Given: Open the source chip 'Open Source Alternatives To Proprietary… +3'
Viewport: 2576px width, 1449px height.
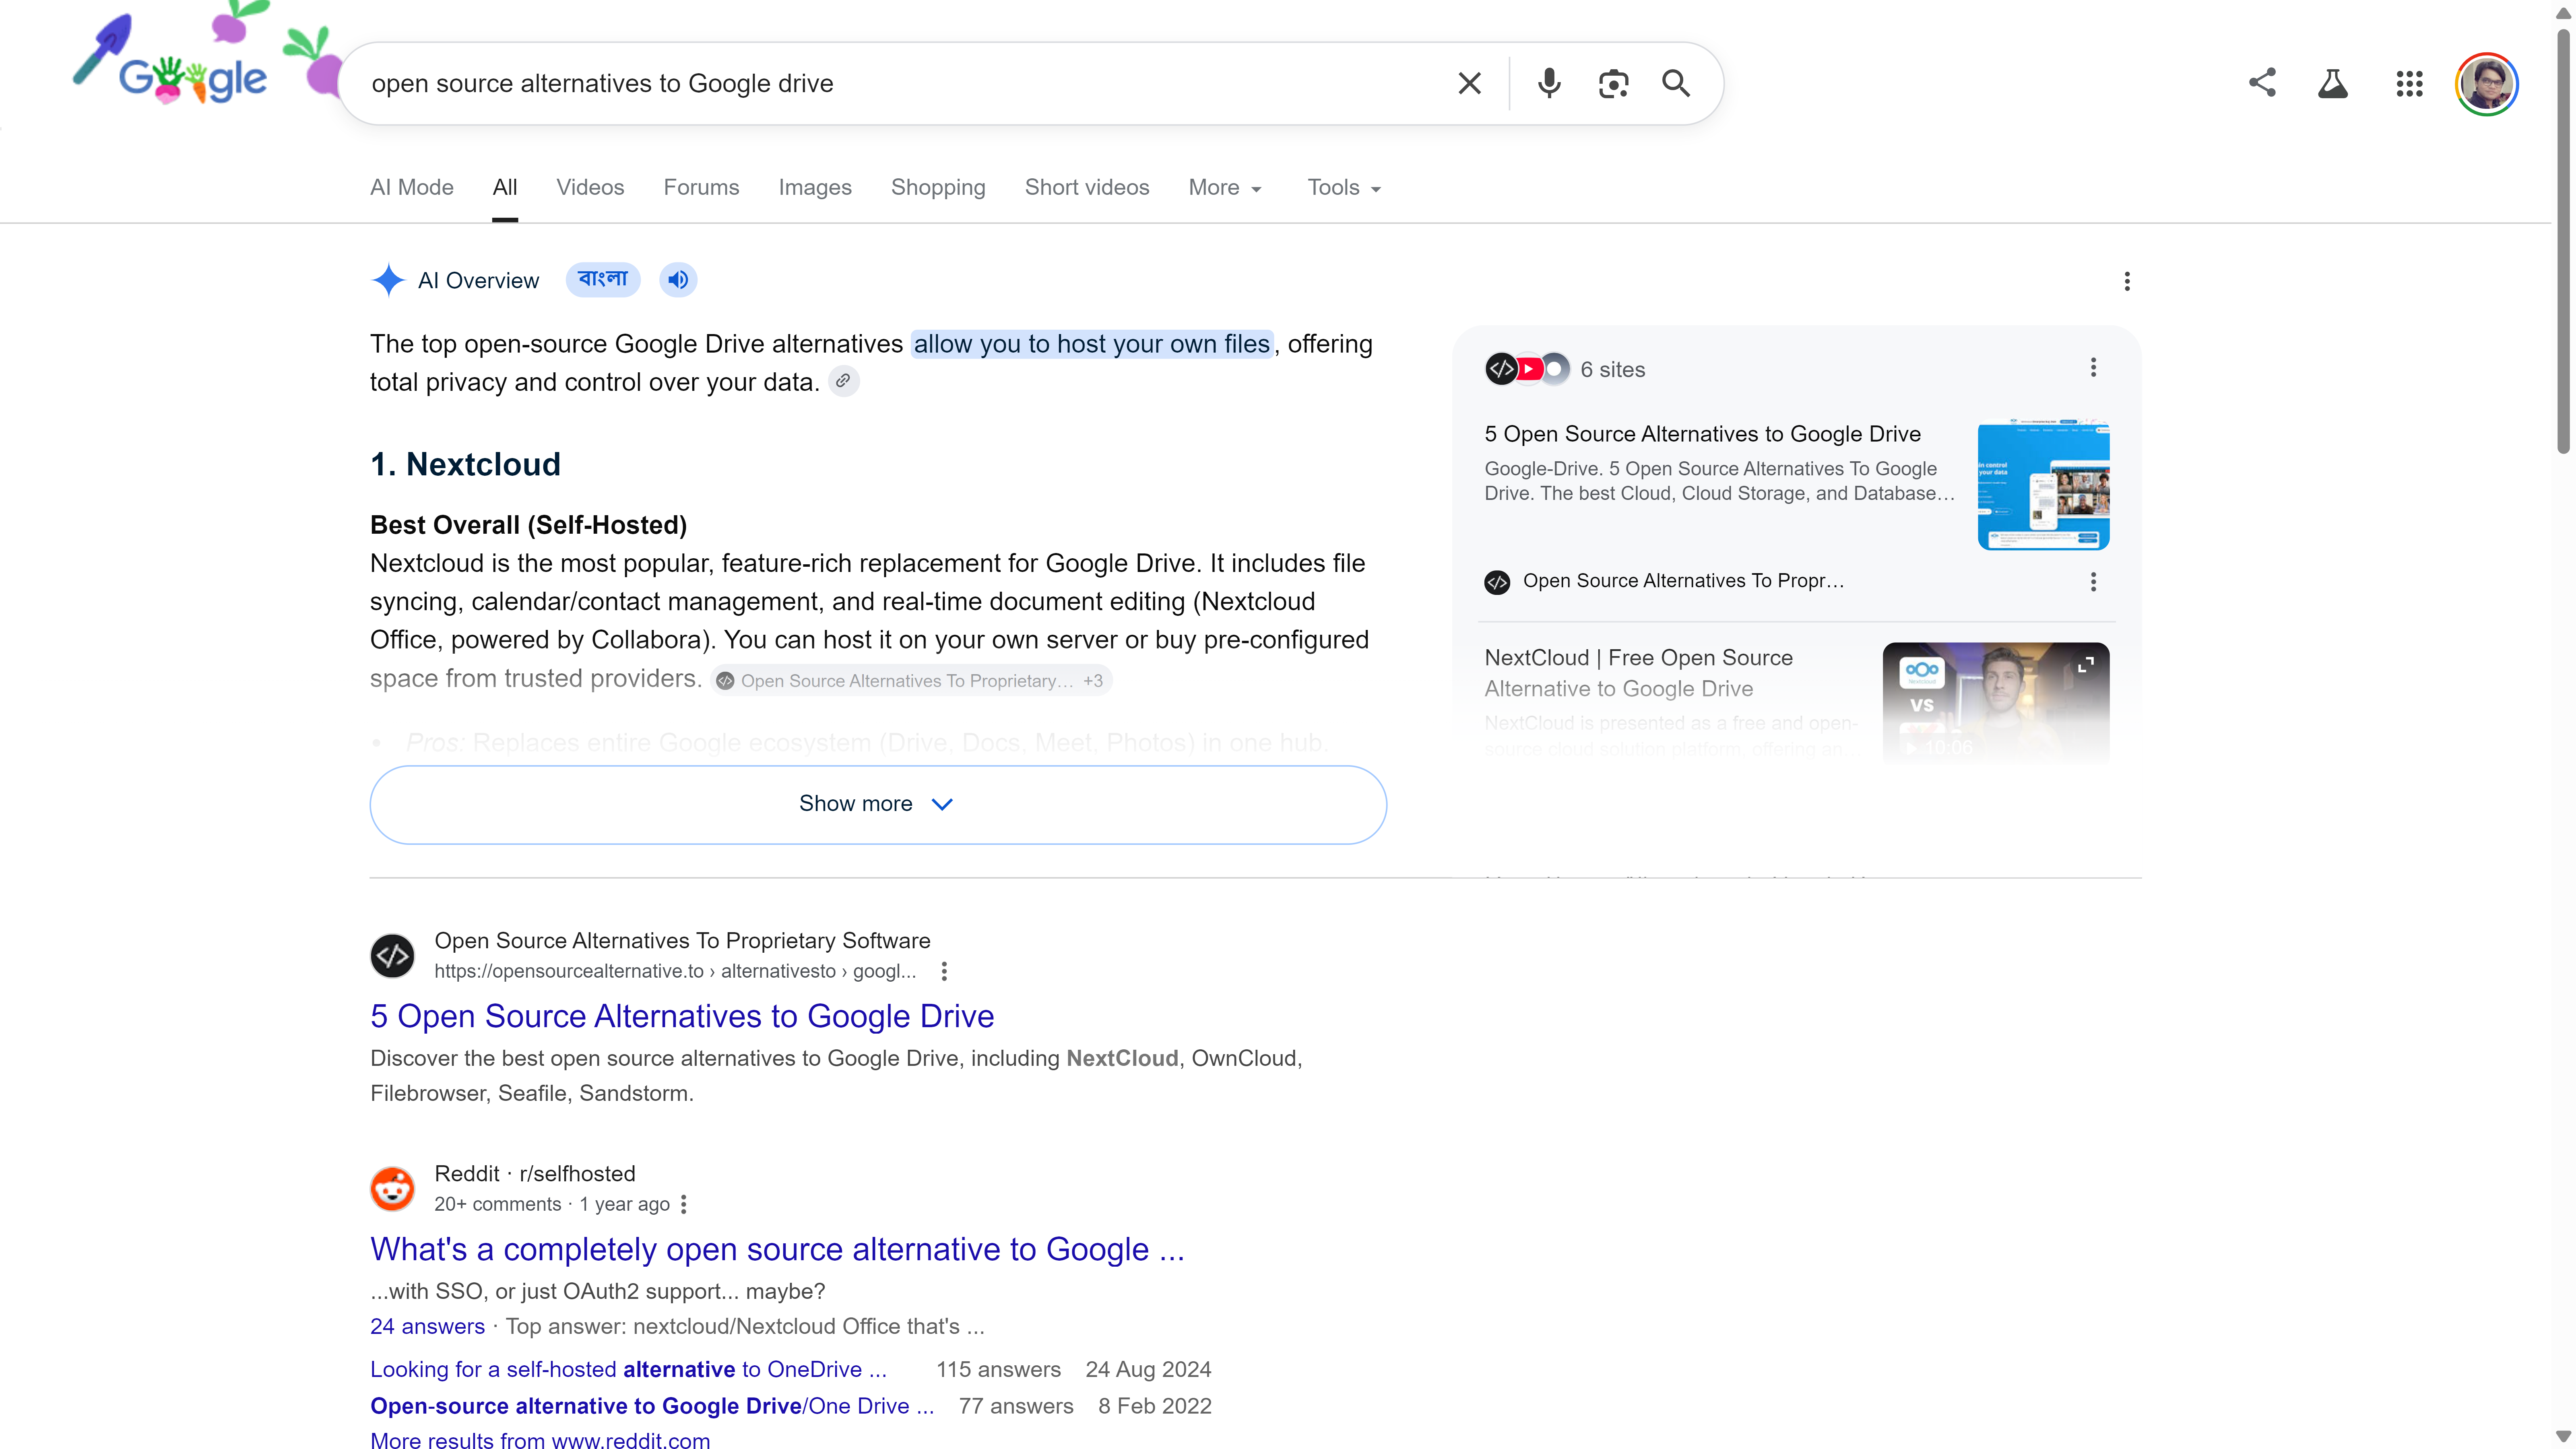Looking at the screenshot, I should pos(910,681).
